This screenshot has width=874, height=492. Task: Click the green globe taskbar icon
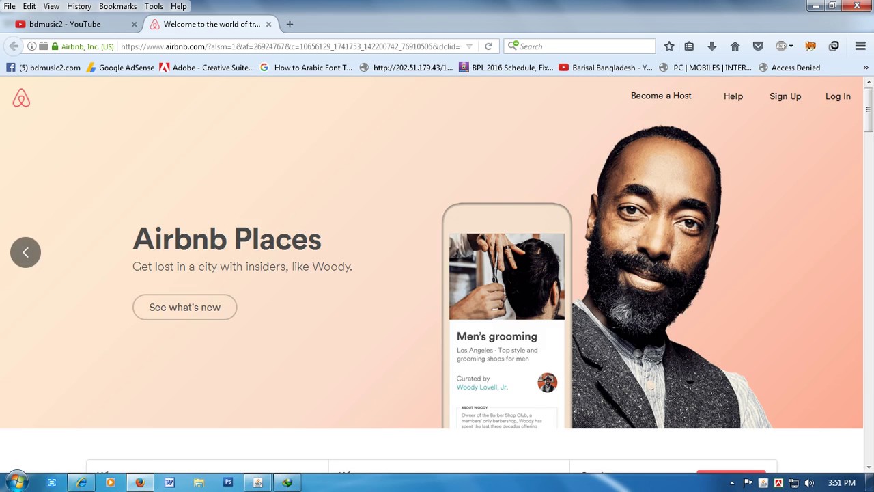(x=287, y=482)
